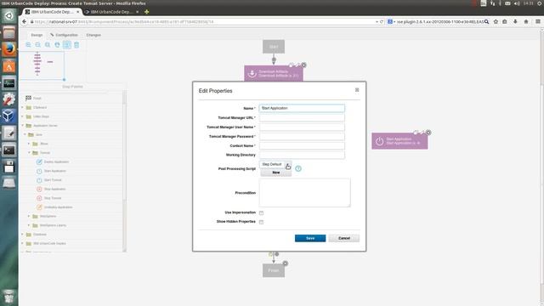Click the trash delete icon in design toolbar
The width and height of the screenshot is (544, 306).
(x=76, y=45)
